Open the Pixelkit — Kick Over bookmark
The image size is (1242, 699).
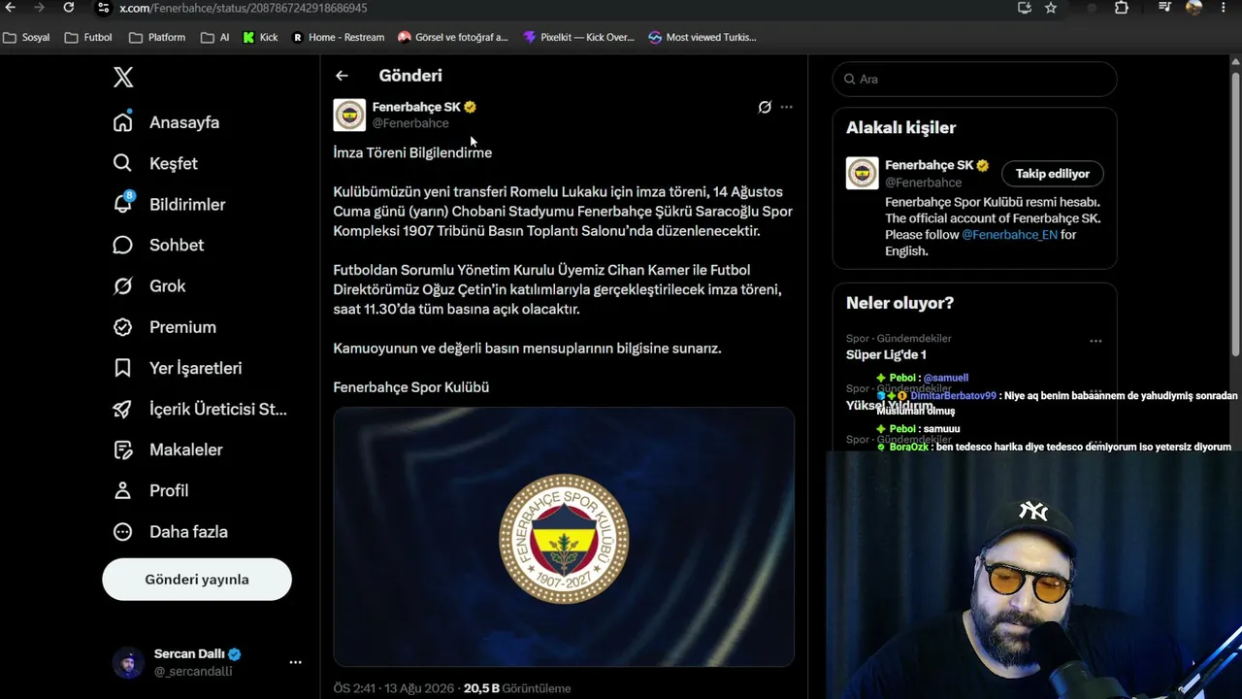pyautogui.click(x=578, y=38)
